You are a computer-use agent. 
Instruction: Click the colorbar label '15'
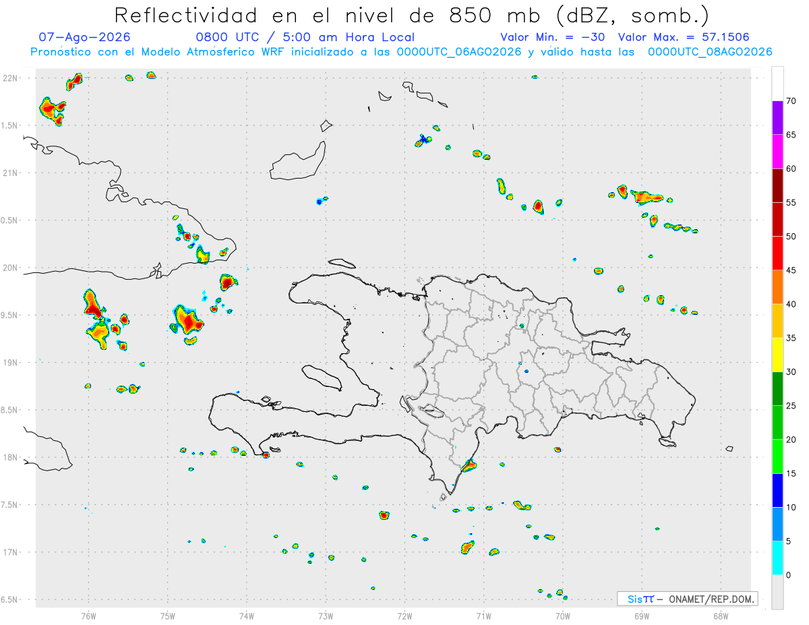[x=791, y=473]
